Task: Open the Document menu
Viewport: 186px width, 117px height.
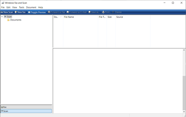Action: click(31, 7)
